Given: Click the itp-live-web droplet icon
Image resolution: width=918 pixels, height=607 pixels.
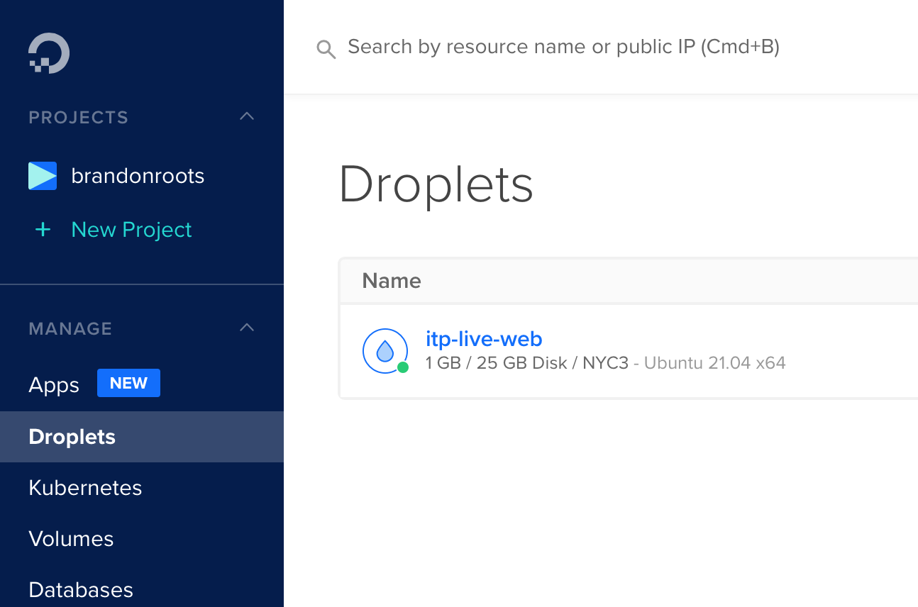Looking at the screenshot, I should click(x=385, y=351).
